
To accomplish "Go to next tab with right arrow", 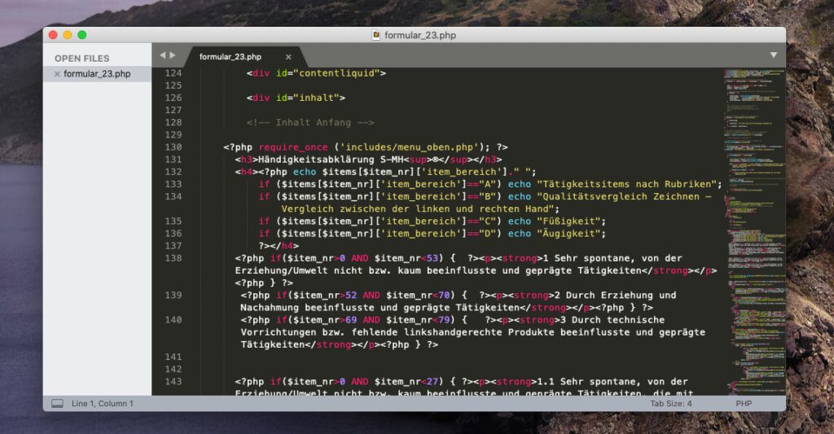I will pos(173,55).
